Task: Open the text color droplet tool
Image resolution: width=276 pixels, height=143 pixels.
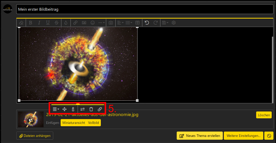Action: (x=66, y=23)
